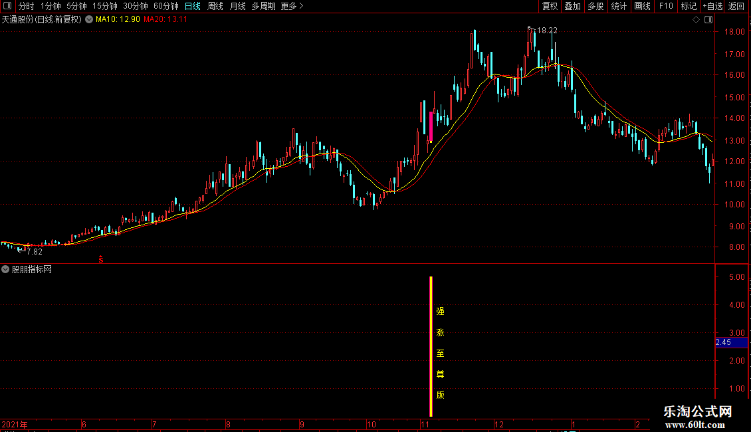Click the red S marker below price chart
Screen dimensions: 751x432
click(x=101, y=259)
